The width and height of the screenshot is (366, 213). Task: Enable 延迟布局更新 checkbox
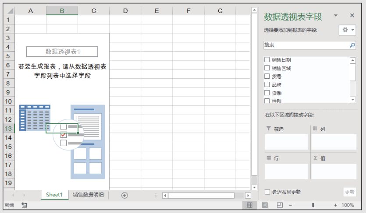click(x=267, y=192)
